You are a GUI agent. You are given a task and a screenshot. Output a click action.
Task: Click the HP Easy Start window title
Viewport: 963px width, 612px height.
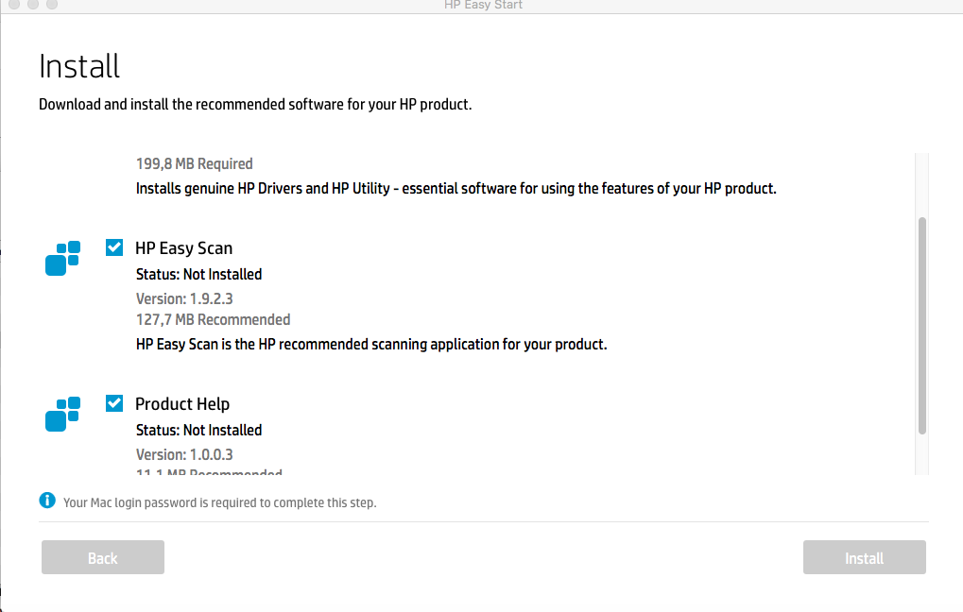482,5
